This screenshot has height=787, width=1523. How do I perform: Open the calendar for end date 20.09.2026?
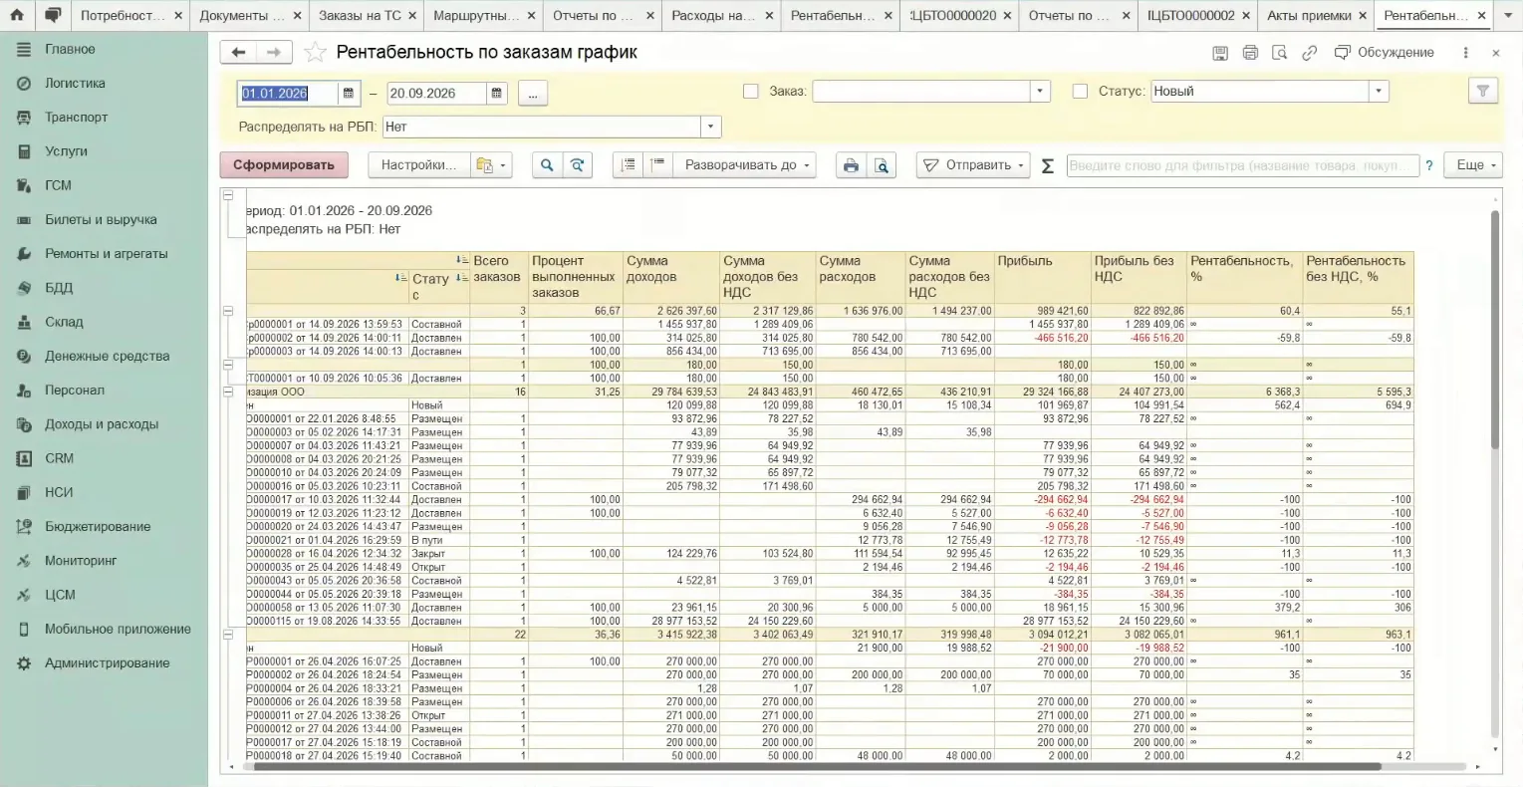[497, 94]
